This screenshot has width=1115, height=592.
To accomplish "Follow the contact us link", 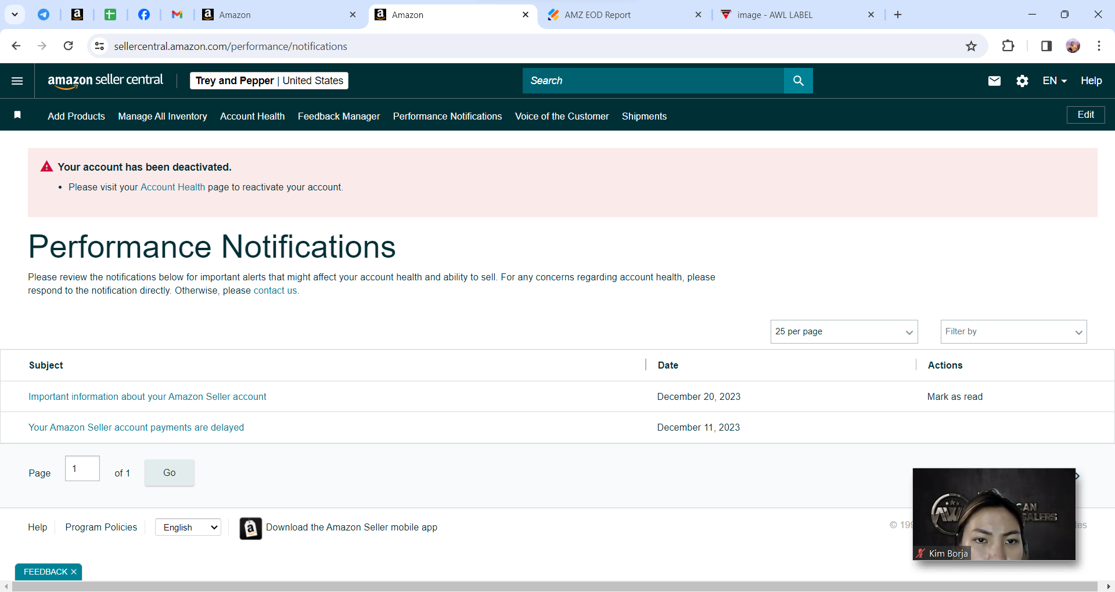I will pos(275,290).
